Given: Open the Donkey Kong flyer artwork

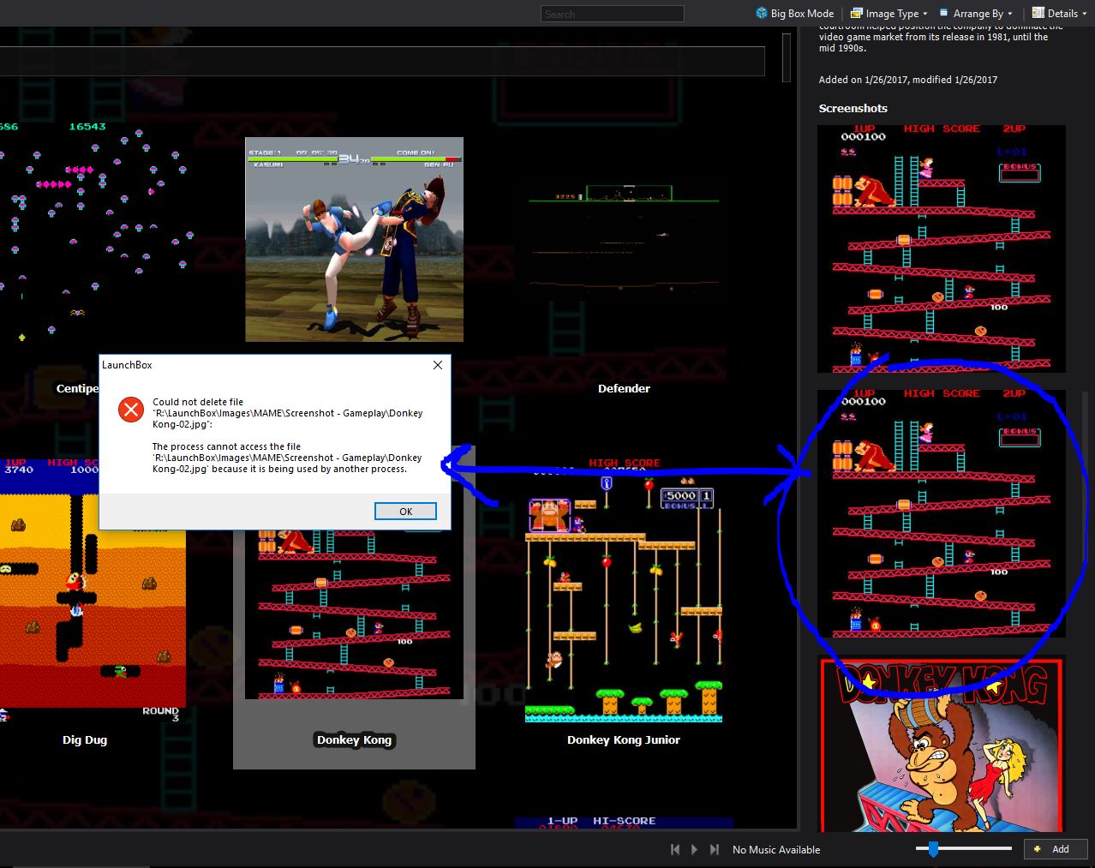Looking at the screenshot, I should pyautogui.click(x=942, y=744).
